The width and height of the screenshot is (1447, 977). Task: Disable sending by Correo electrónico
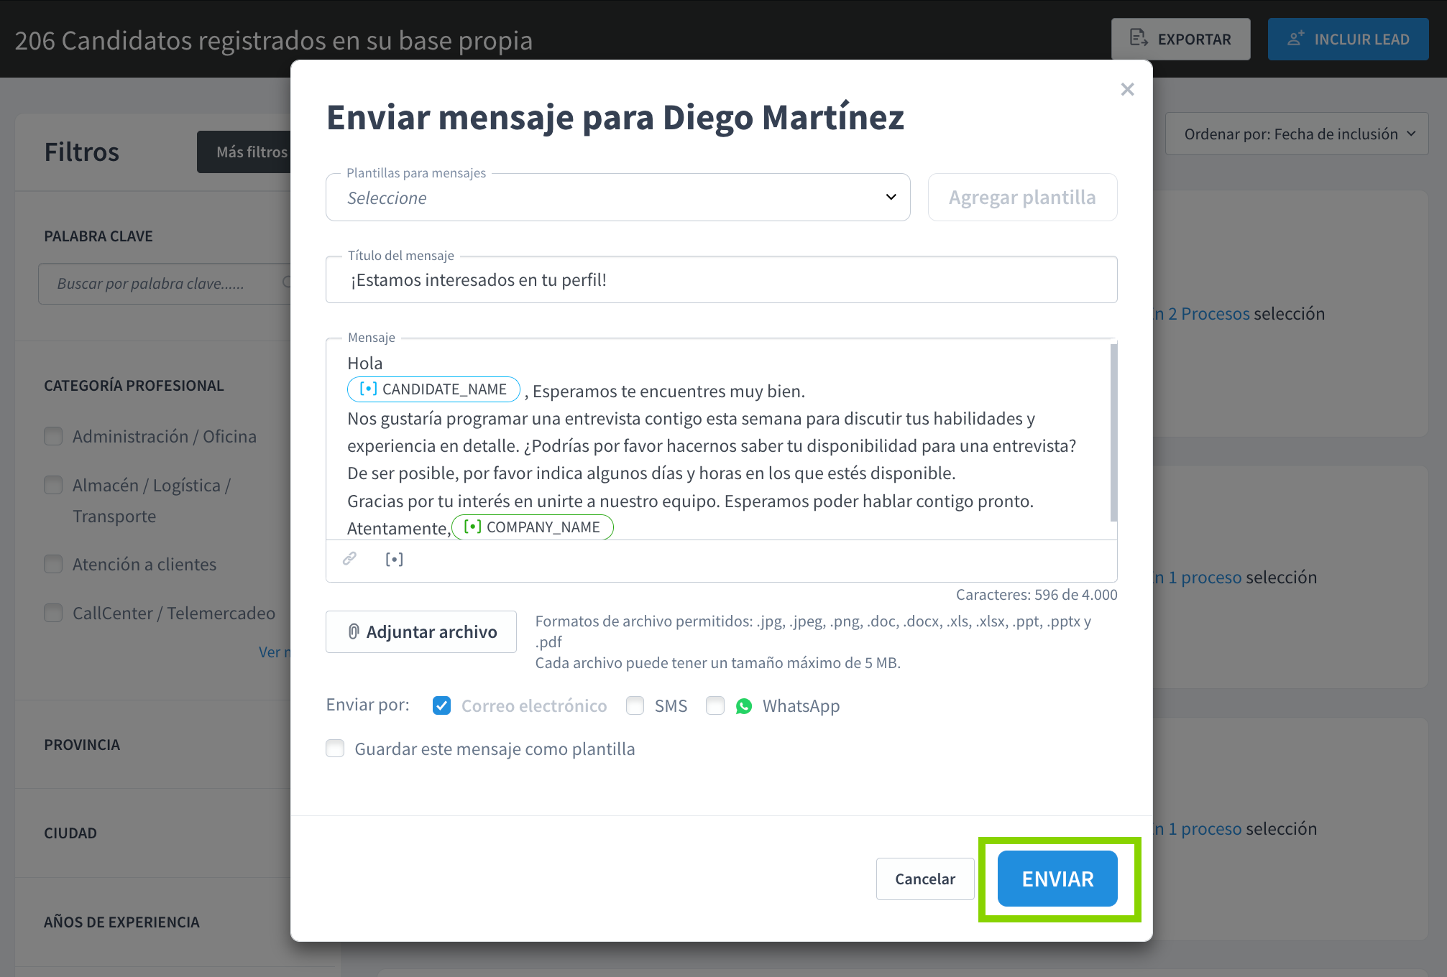(x=441, y=705)
